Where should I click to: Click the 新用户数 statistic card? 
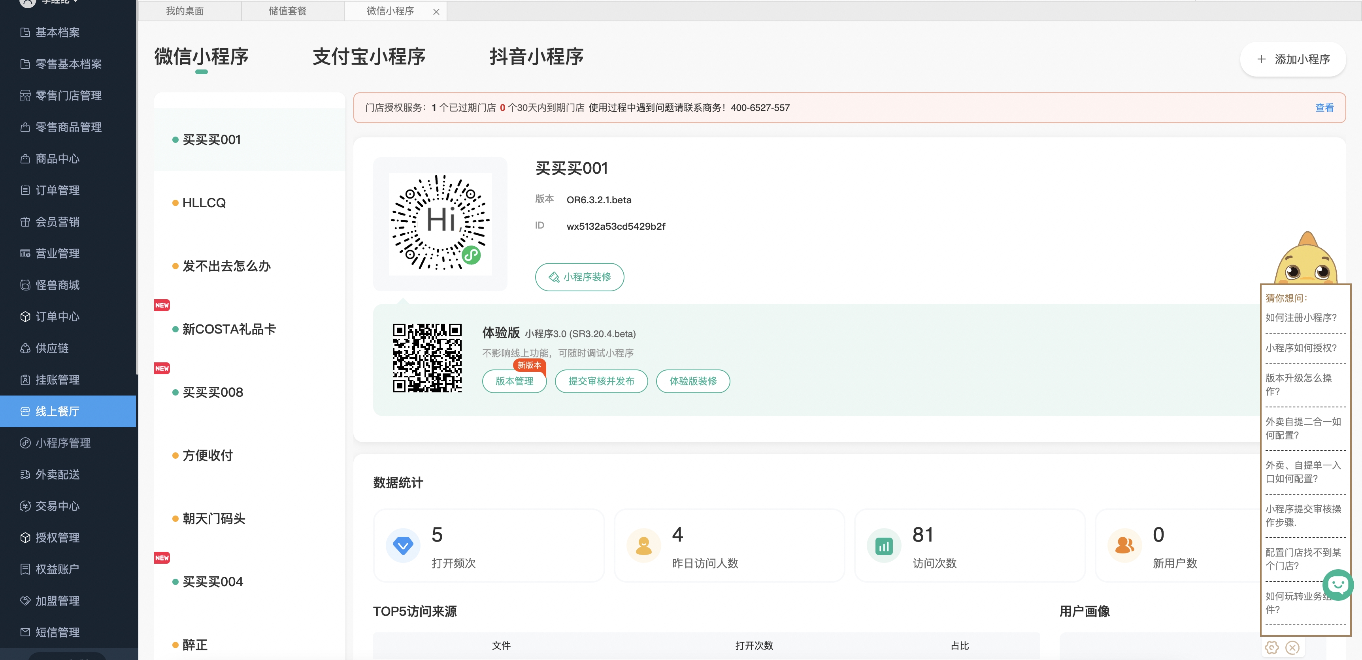(1178, 546)
